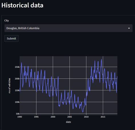Screen dimensions: 135x130
Task: Click the 200k y-axis tick label
Action: tap(17, 79)
